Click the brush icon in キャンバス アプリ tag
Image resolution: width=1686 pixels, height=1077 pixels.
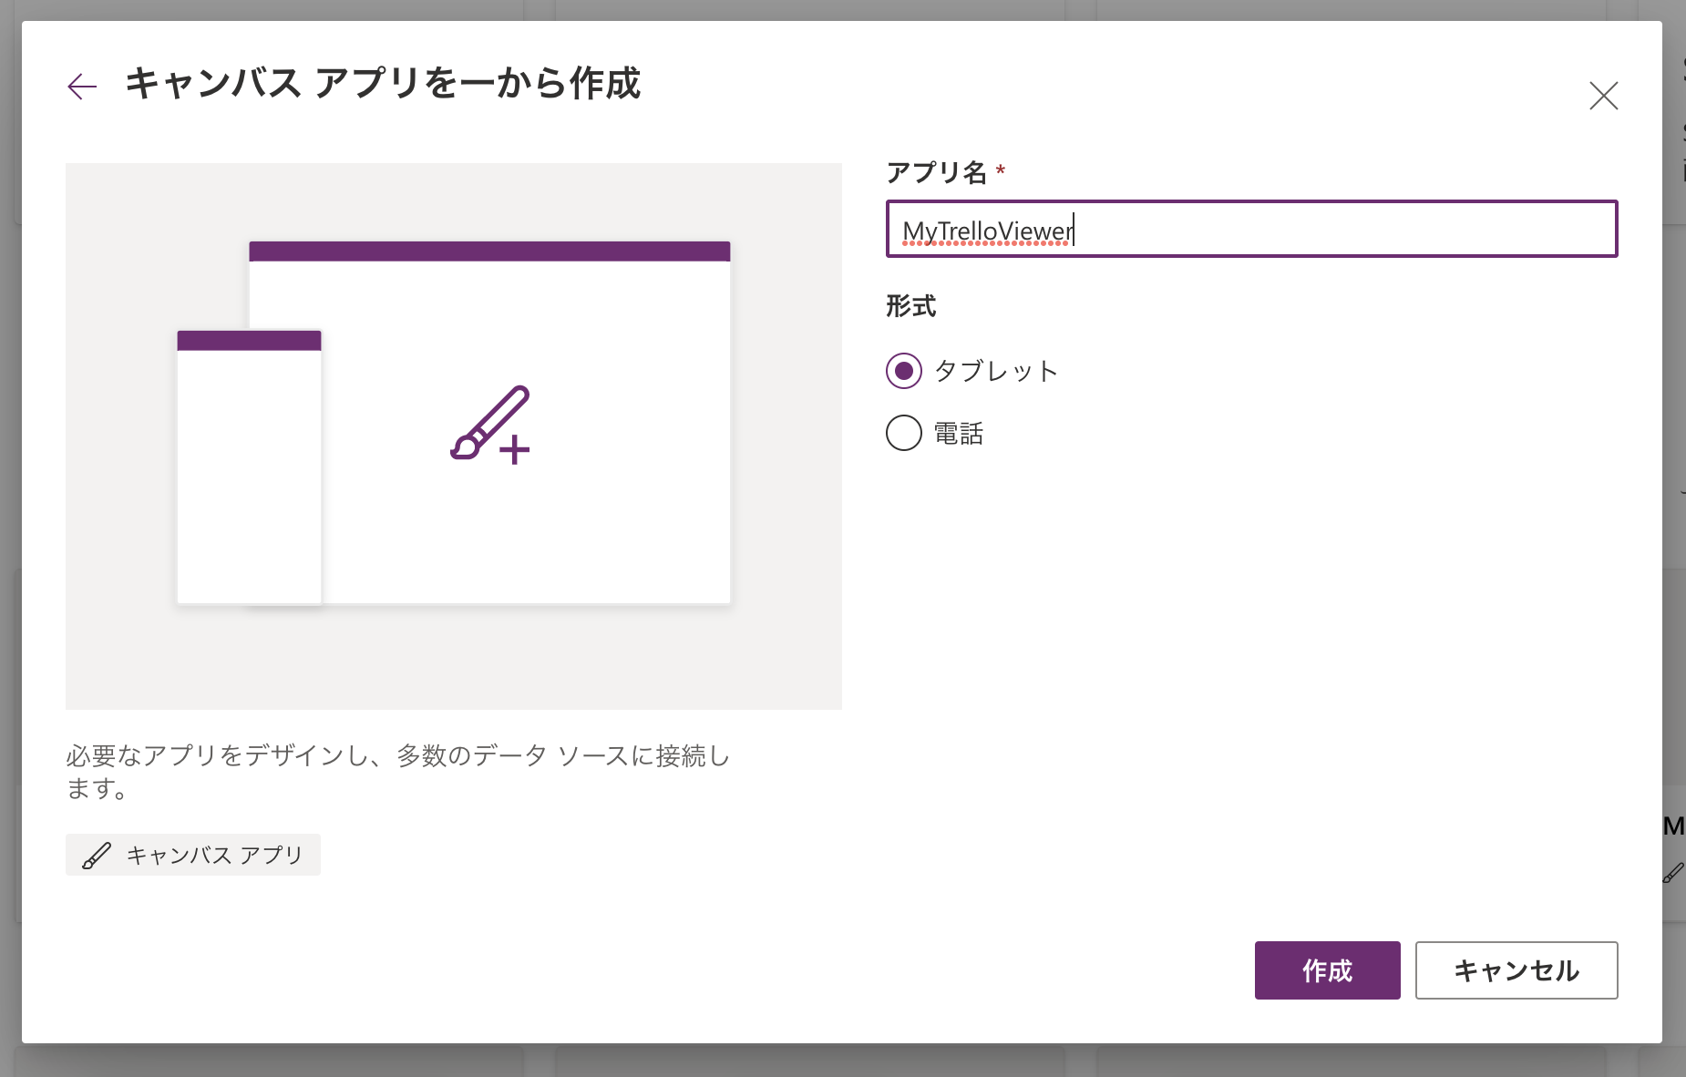[97, 856]
